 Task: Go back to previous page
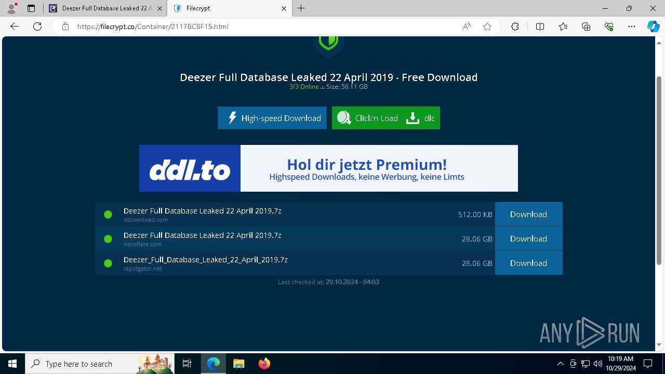click(x=15, y=26)
